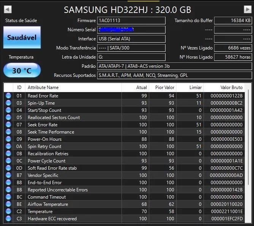Select the Recalibration Retries attribute name

(x=48, y=154)
